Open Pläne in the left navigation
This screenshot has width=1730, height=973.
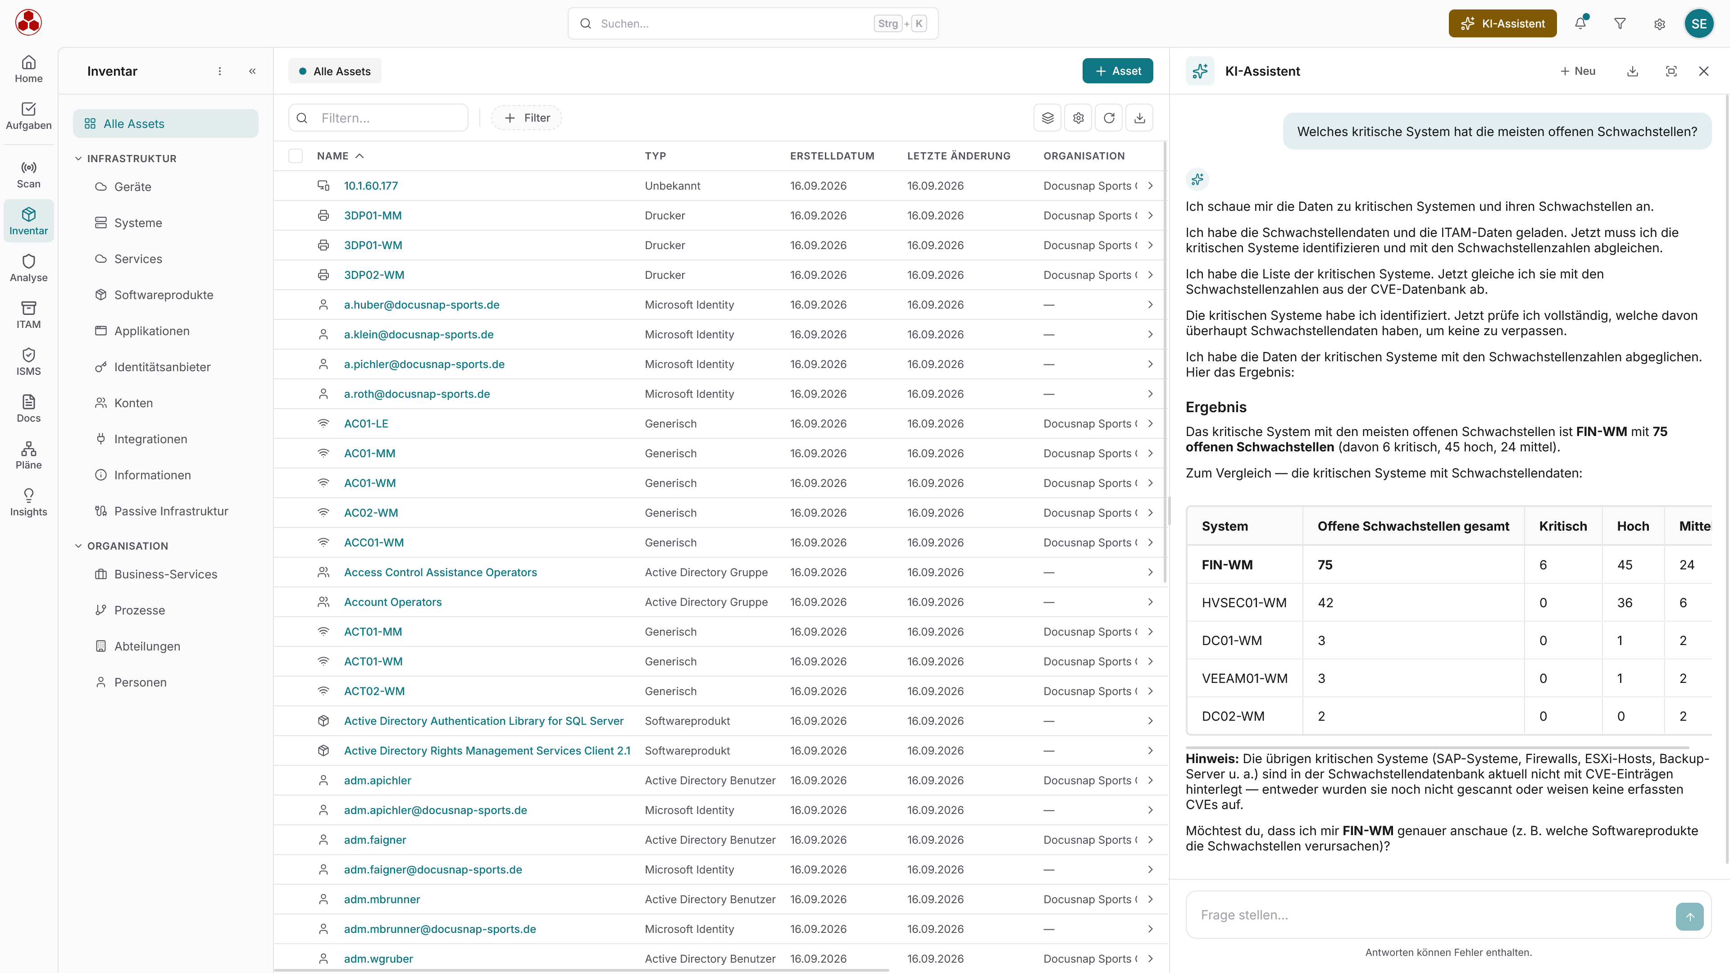pos(28,456)
